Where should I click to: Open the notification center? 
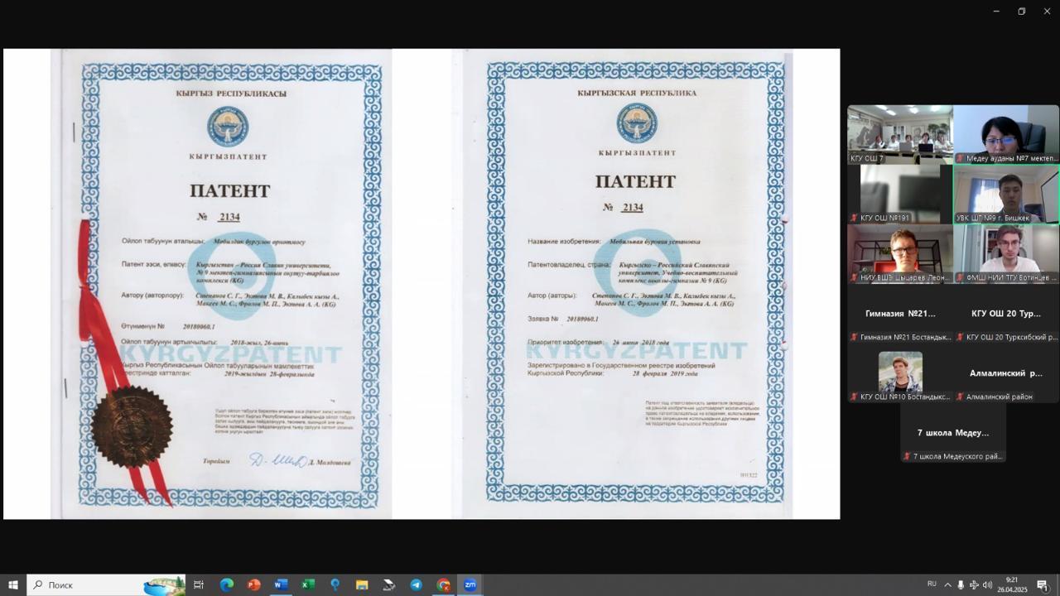[x=1043, y=584]
